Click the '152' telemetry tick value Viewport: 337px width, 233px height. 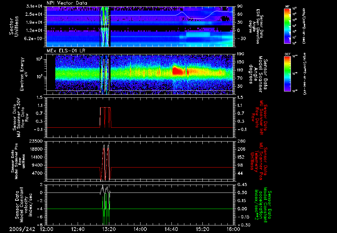241,157
